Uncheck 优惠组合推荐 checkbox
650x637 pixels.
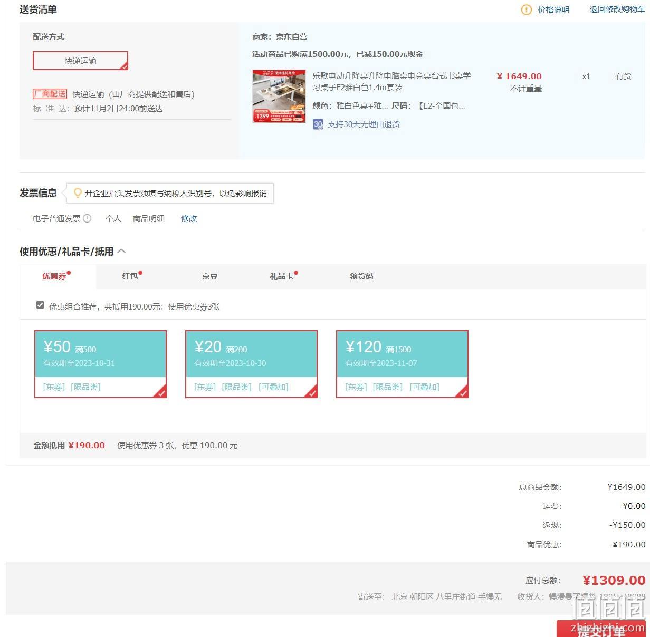coord(40,305)
